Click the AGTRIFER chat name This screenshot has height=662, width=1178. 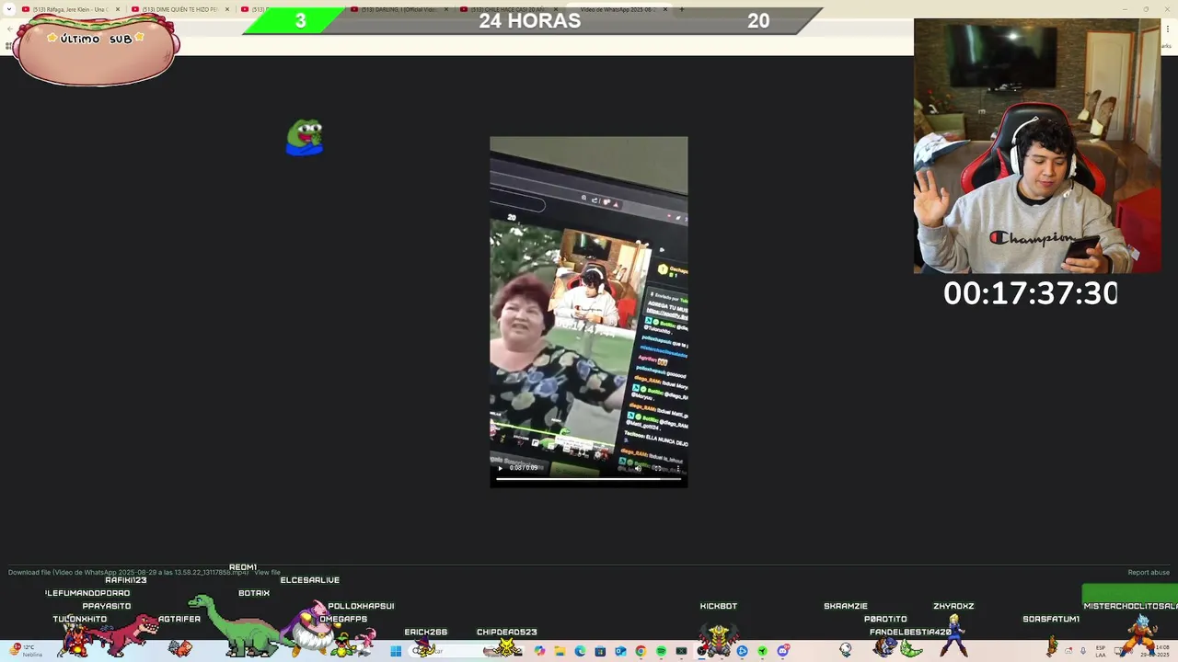[x=179, y=619]
